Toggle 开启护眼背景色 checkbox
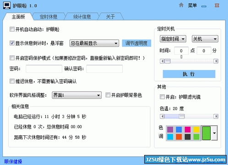Viewport: 228px width, 165px height. [x=108, y=95]
